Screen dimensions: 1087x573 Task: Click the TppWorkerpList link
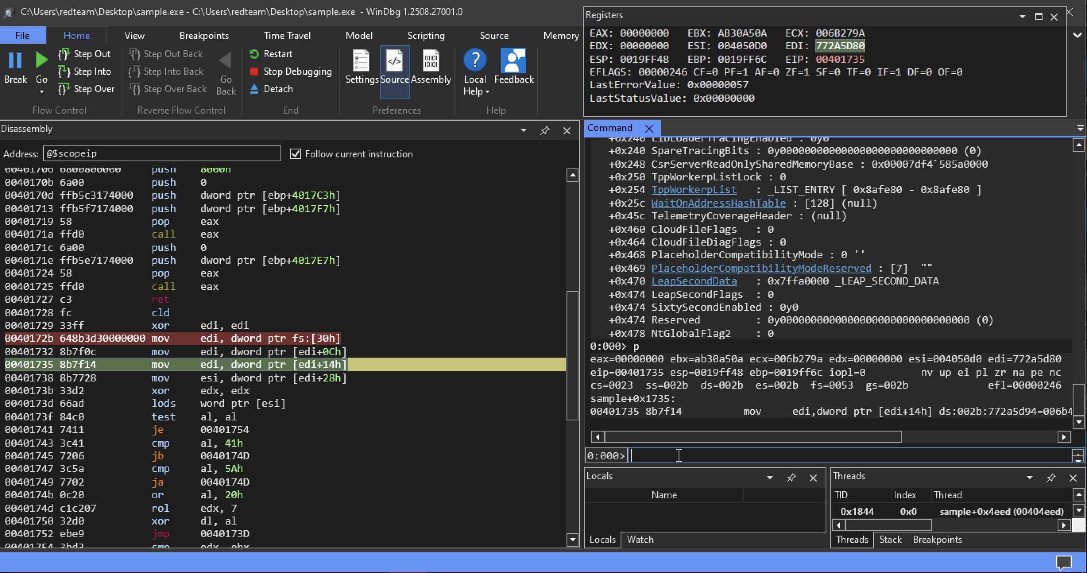click(x=694, y=190)
